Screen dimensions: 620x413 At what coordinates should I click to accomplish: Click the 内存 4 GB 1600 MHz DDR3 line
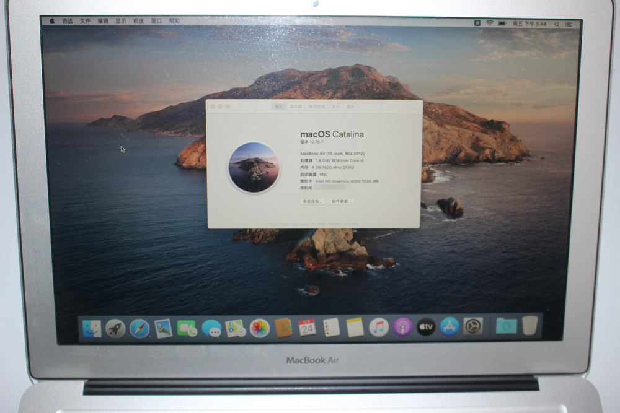pyautogui.click(x=327, y=167)
